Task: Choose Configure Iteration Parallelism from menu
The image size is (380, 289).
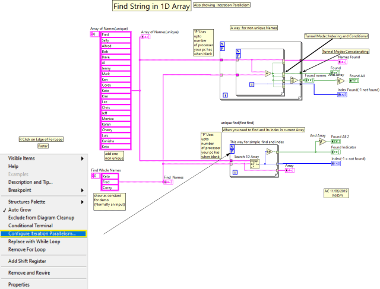Action: 43,234
